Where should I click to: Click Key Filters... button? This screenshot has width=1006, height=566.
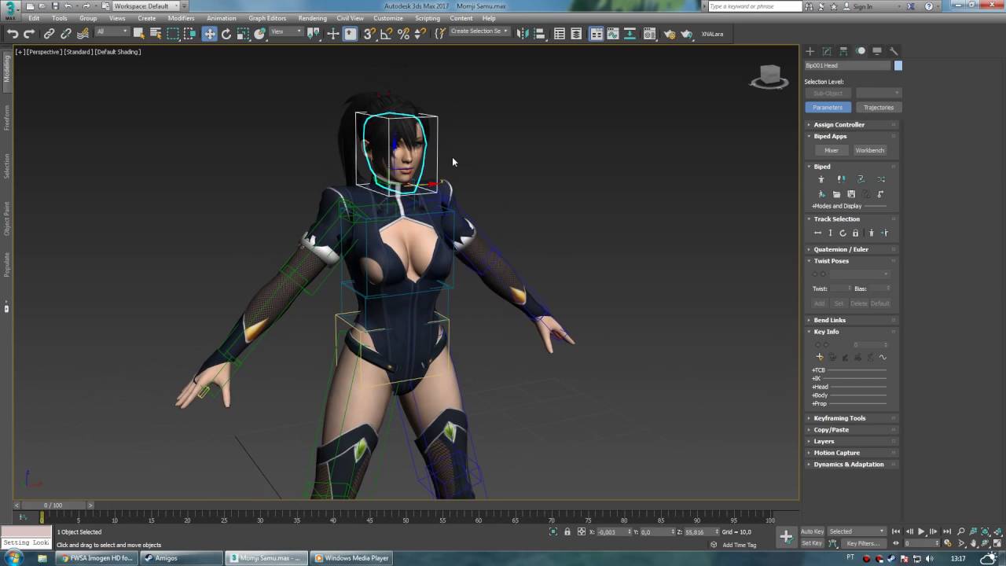(x=862, y=543)
